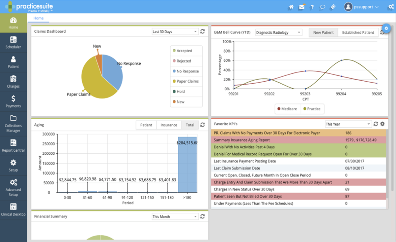
Task: Refresh the Claims Dashboard panel
Action: (x=202, y=31)
